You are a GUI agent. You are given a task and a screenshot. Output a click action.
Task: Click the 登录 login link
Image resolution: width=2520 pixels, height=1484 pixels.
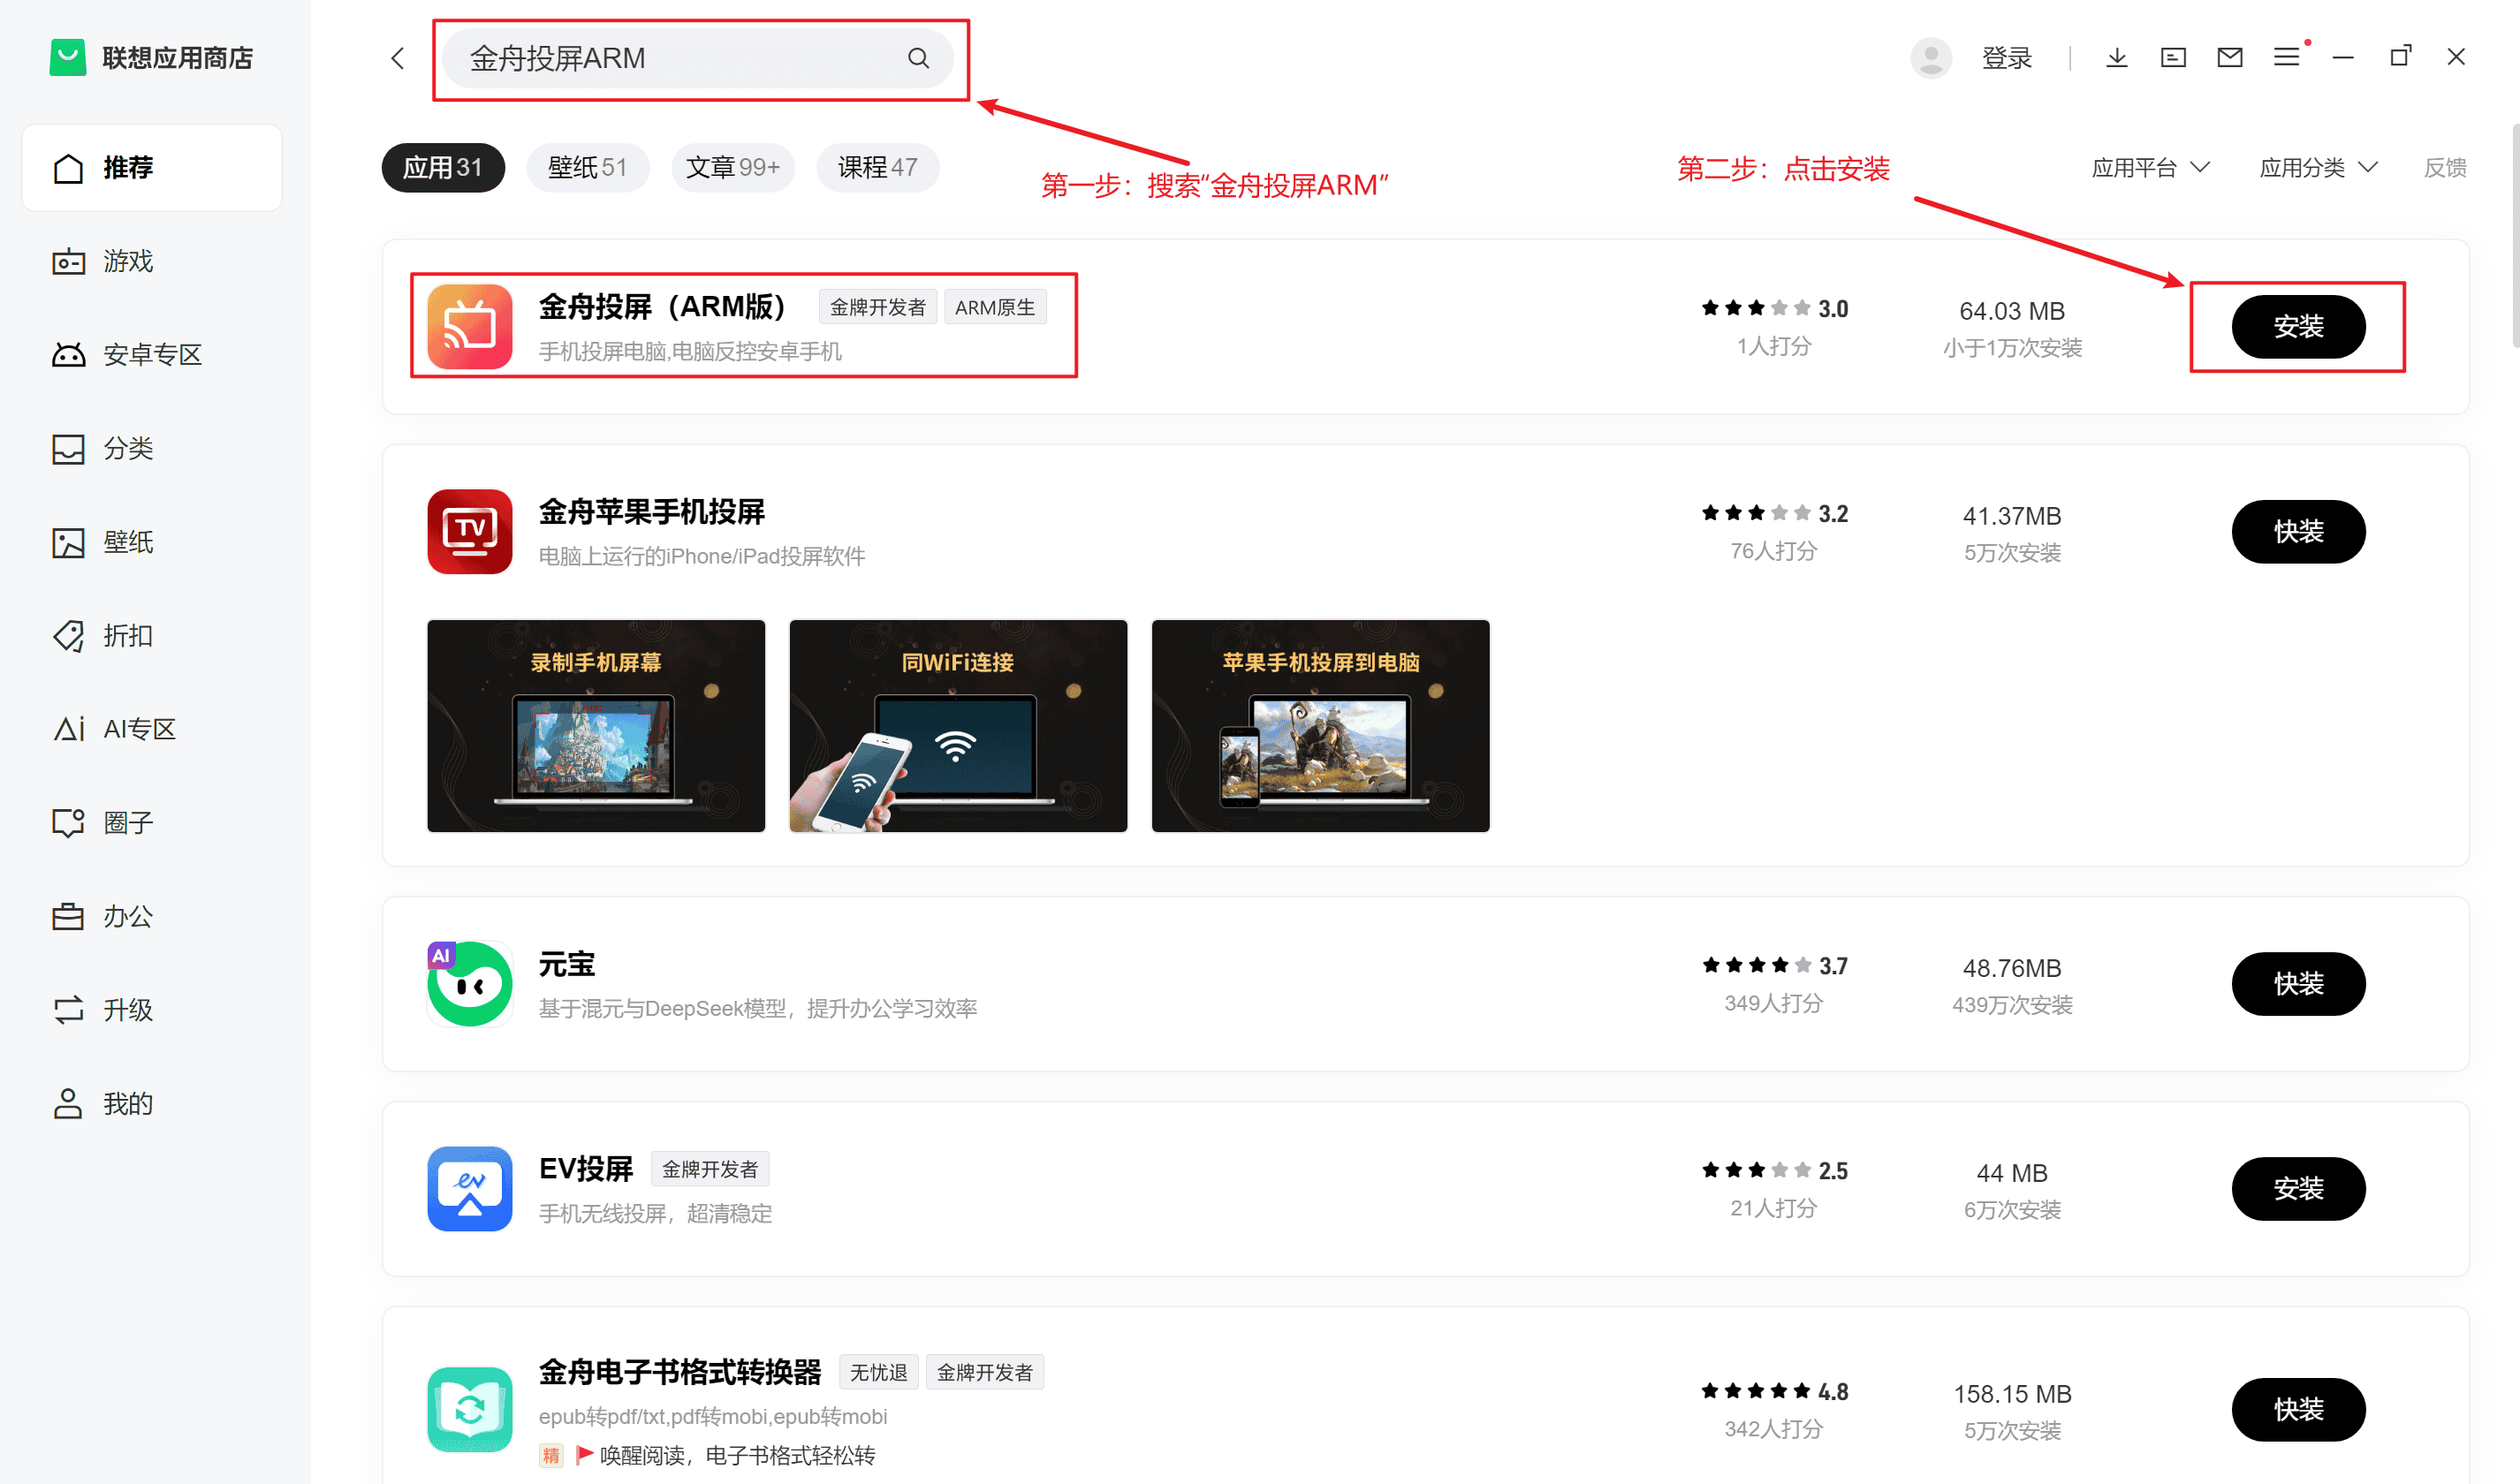[x=2006, y=58]
